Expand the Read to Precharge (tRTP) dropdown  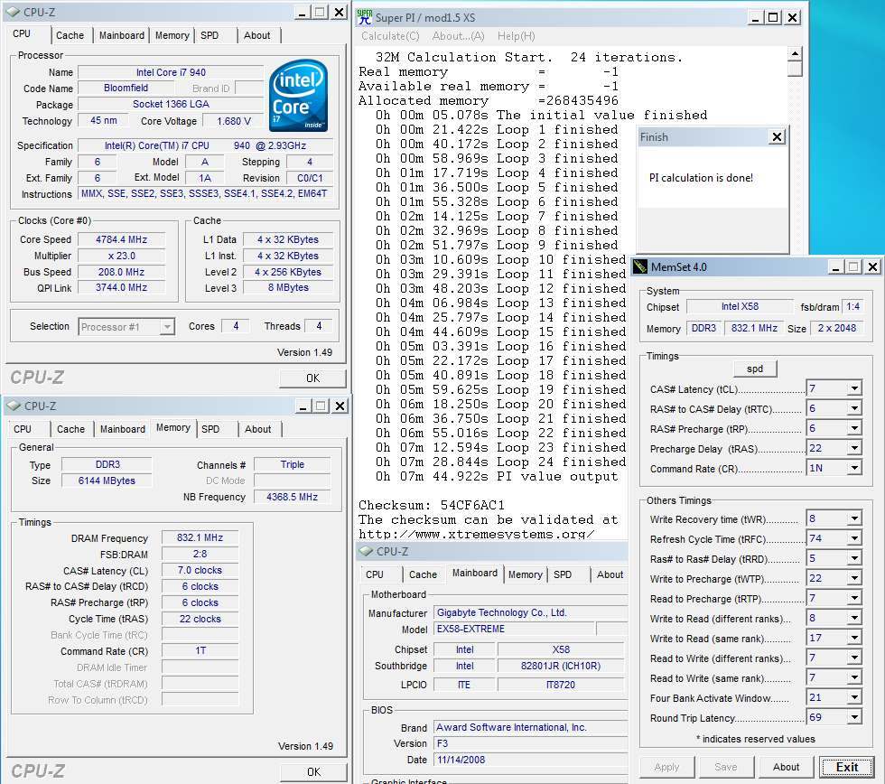pyautogui.click(x=854, y=598)
